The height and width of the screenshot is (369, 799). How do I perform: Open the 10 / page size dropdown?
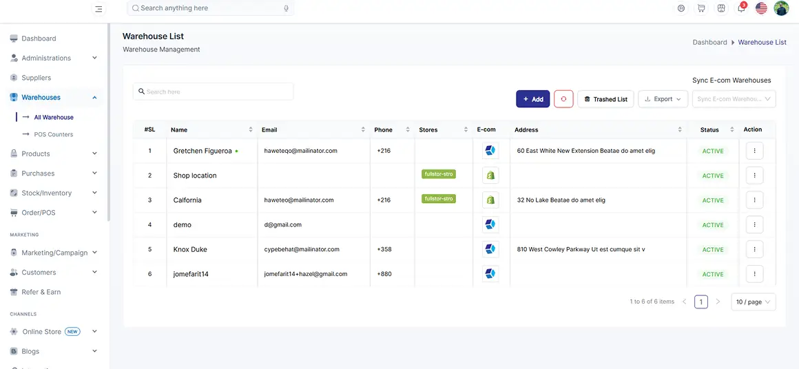pos(753,302)
